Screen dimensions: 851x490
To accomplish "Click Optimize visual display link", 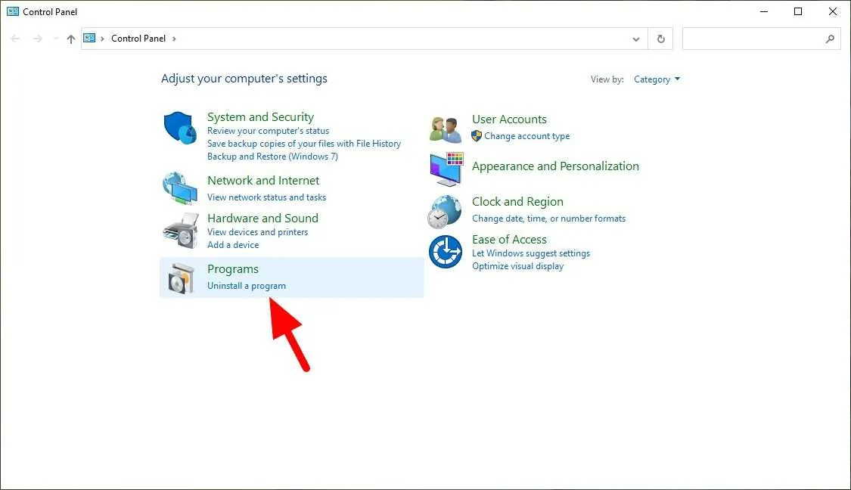I will 517,266.
